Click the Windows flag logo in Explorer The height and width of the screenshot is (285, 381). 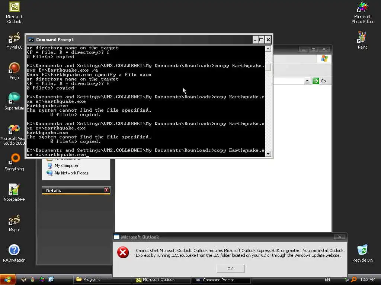point(324,58)
